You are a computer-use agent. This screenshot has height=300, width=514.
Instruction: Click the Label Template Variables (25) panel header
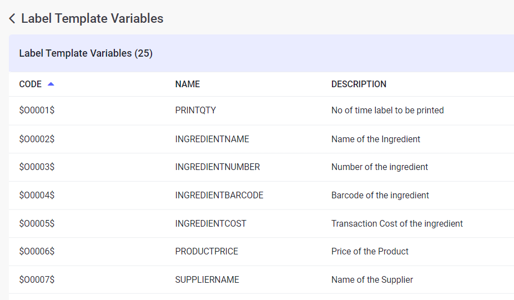click(x=86, y=53)
